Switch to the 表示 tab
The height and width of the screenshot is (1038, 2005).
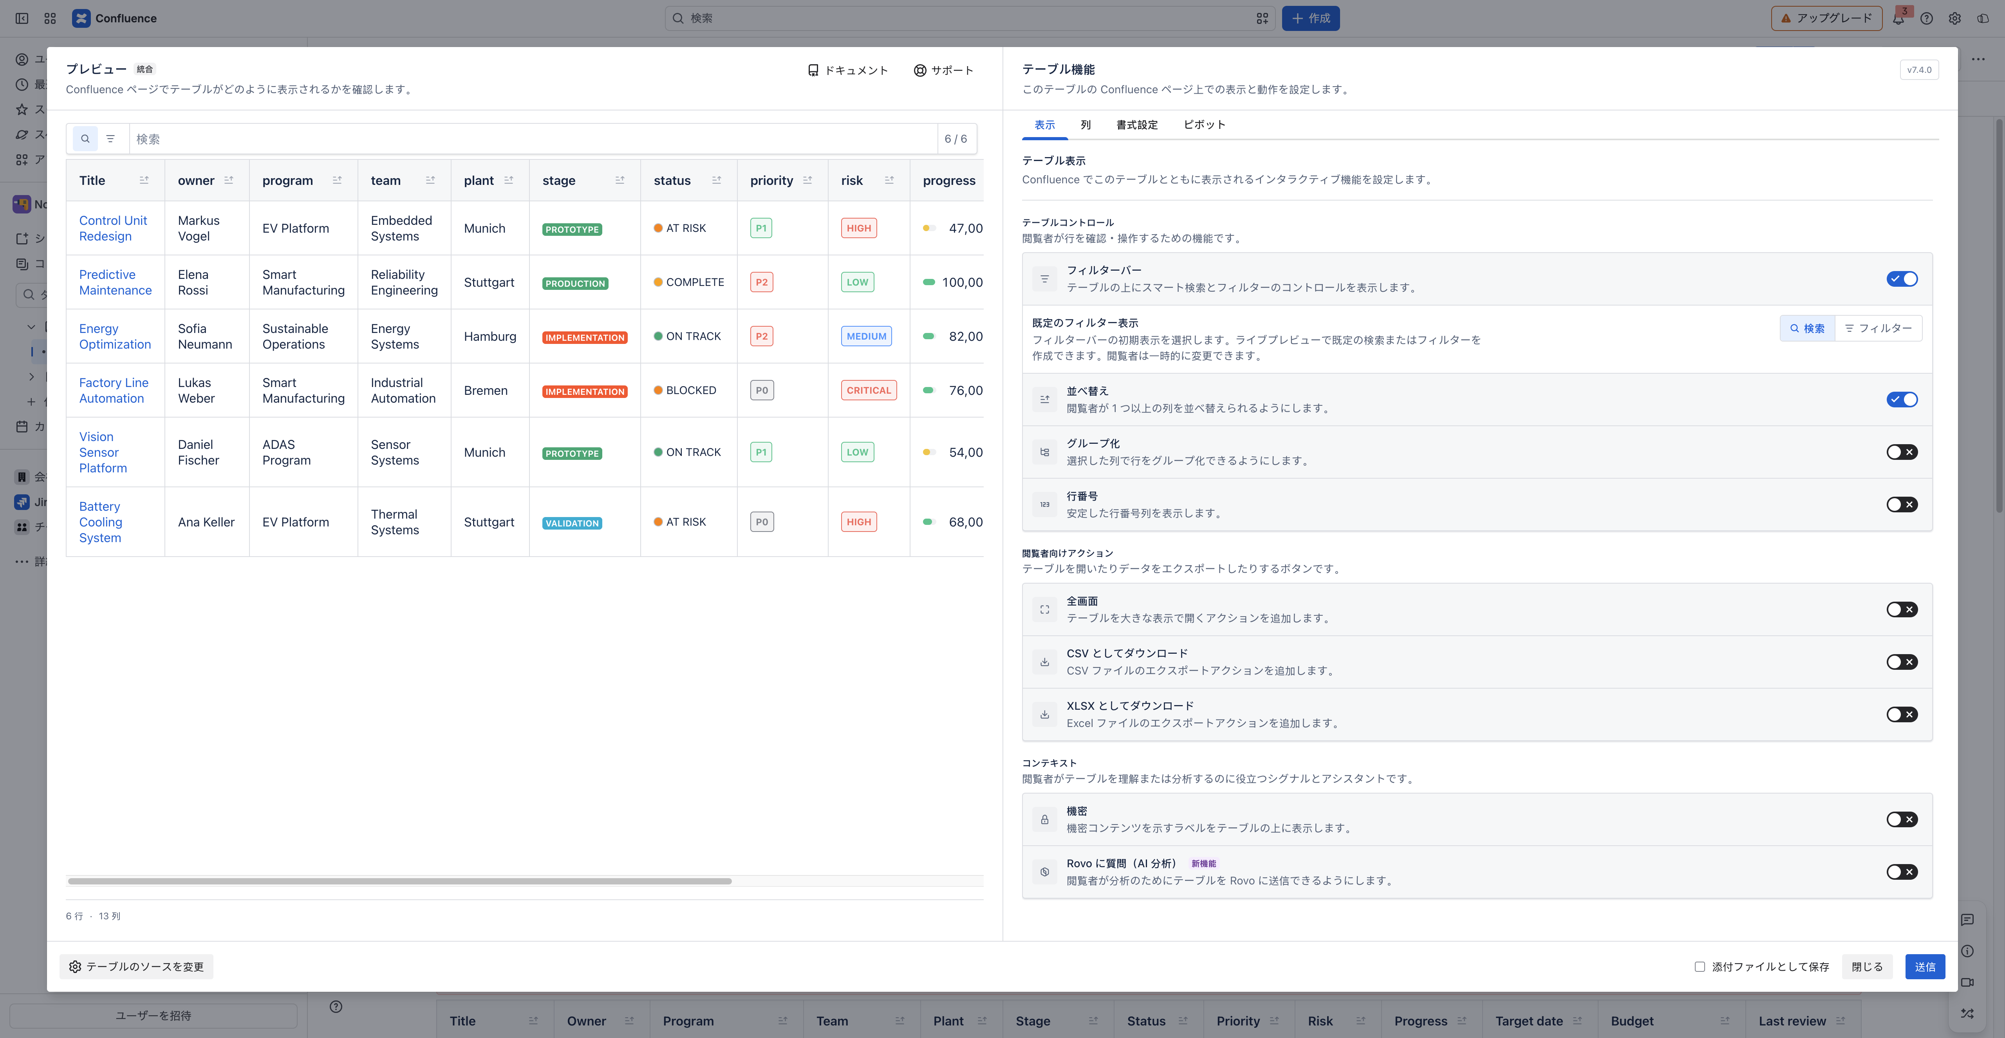tap(1044, 125)
